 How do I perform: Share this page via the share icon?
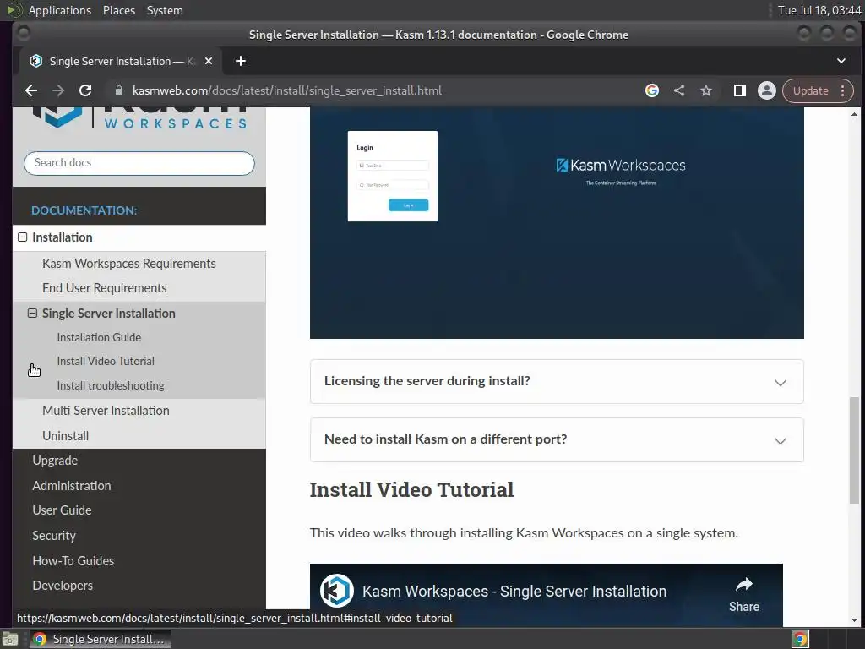[679, 90]
